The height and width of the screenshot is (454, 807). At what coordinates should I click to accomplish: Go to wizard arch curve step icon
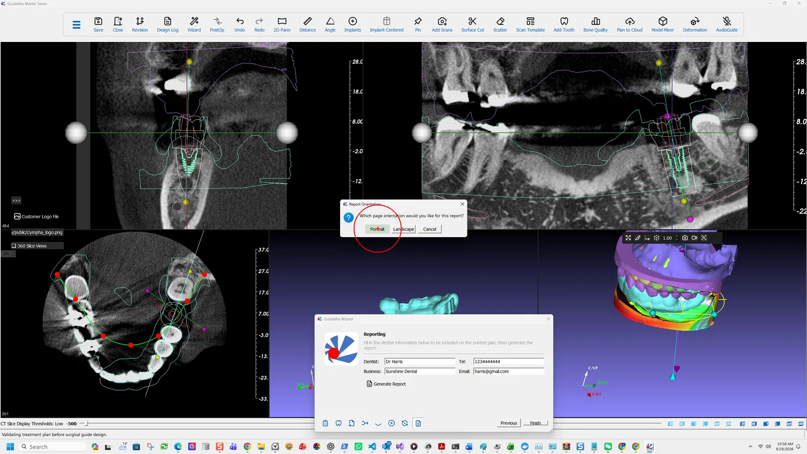pos(378,423)
